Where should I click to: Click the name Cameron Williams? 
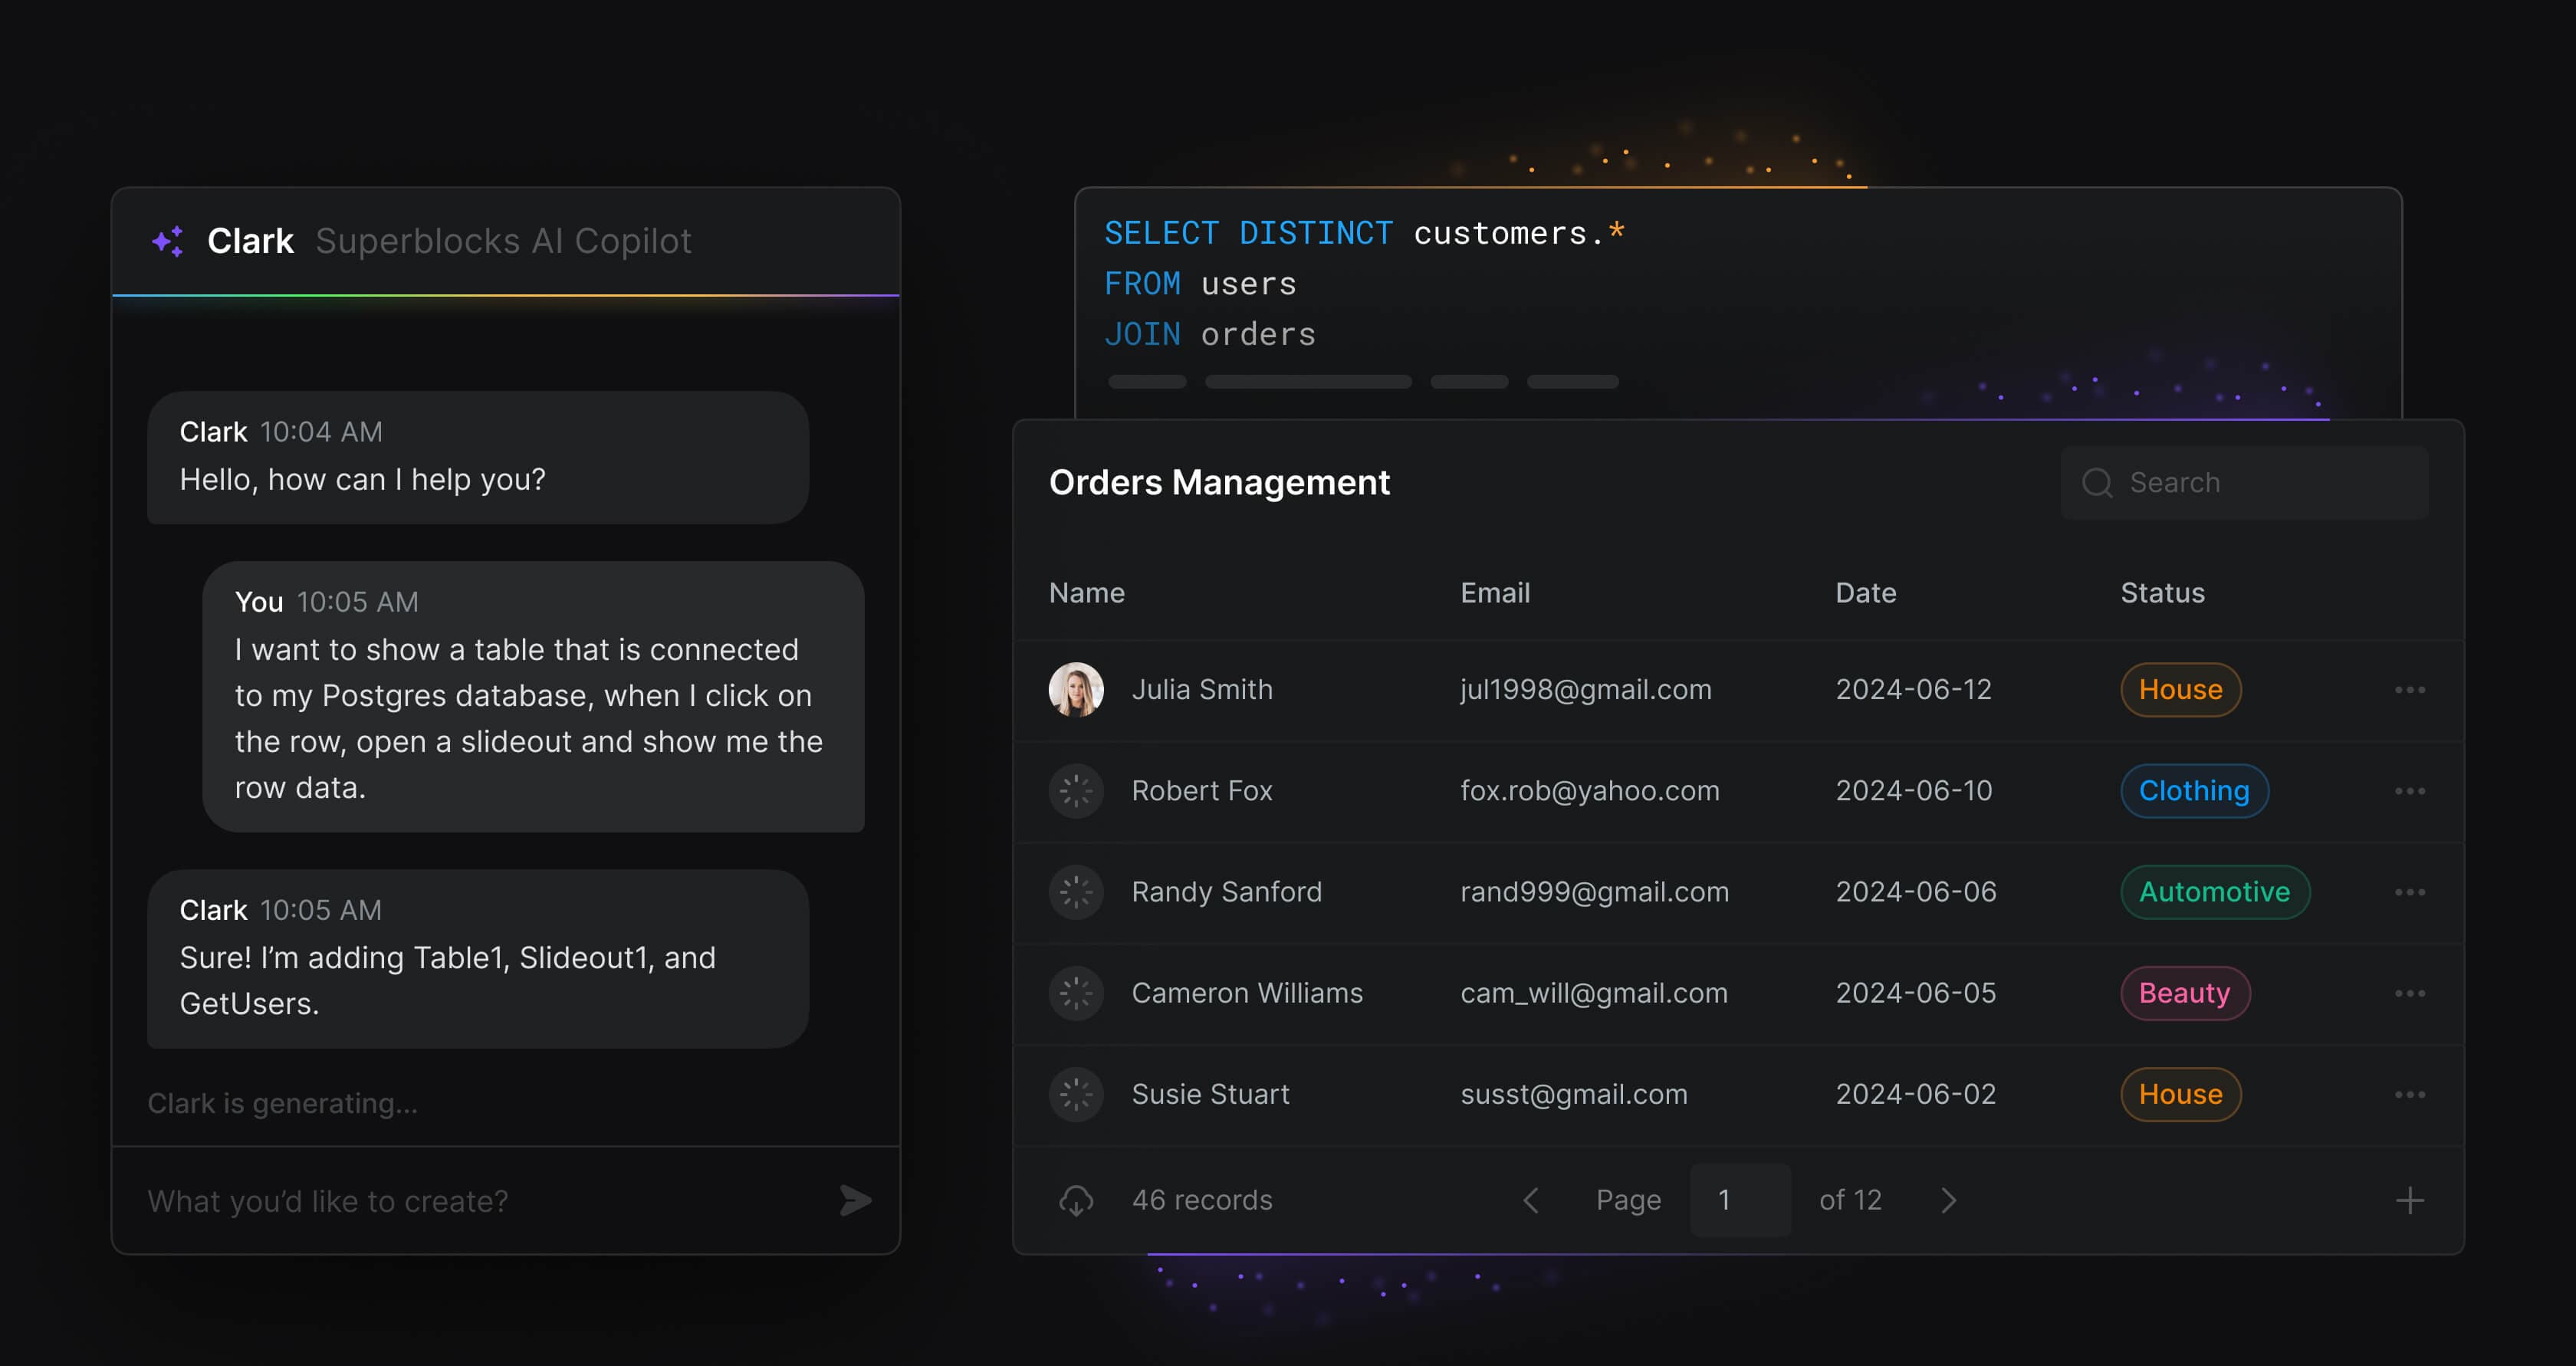tap(1247, 992)
